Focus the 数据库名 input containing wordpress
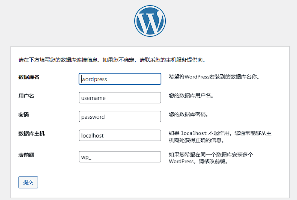The height and width of the screenshot is (200, 297). coord(120,79)
